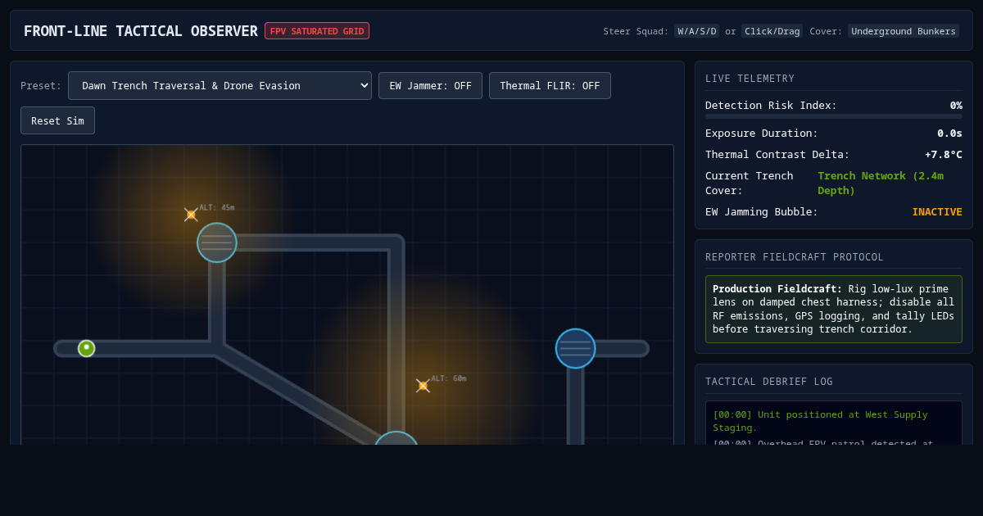The height and width of the screenshot is (516, 983).
Task: Click the 0% detection risk value
Action: pos(956,105)
